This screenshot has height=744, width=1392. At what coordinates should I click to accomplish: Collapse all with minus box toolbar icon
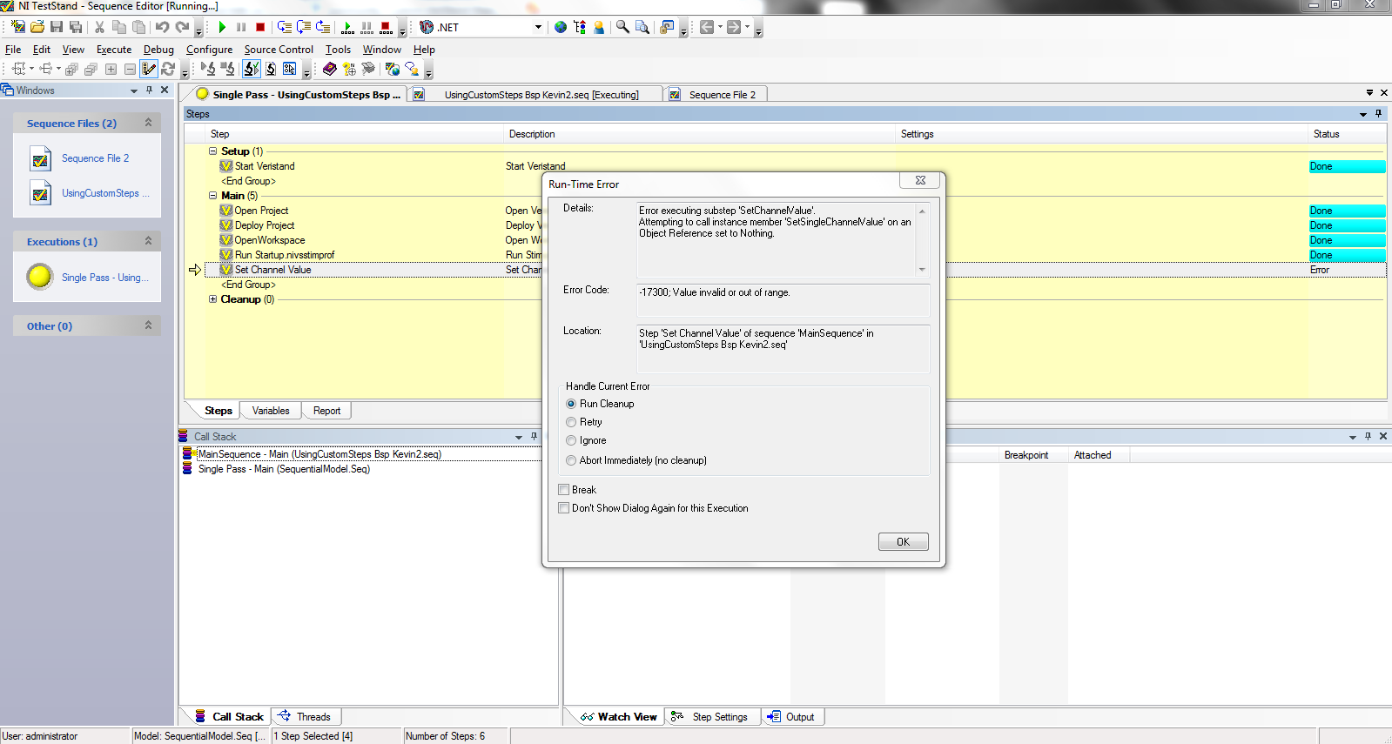tap(130, 69)
